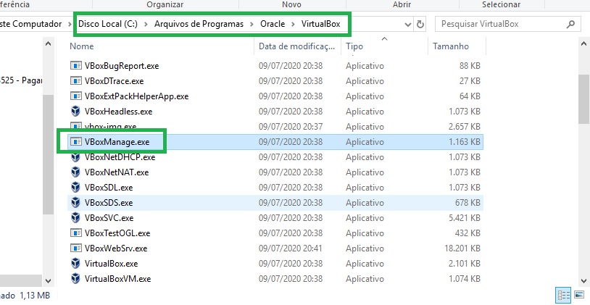
Task: Click the VBoxSVC.exe cube icon
Action: tap(76, 218)
